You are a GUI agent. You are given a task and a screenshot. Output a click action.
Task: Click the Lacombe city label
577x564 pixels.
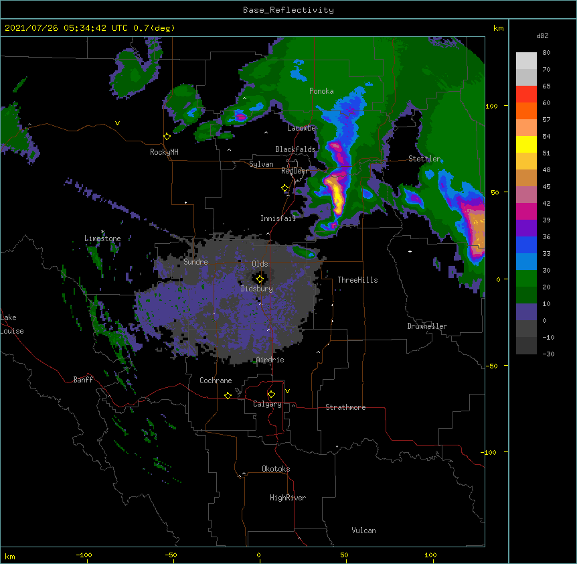point(301,128)
